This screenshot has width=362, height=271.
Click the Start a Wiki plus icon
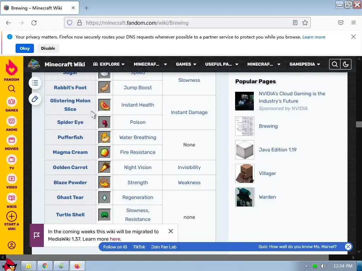[x=12, y=216]
